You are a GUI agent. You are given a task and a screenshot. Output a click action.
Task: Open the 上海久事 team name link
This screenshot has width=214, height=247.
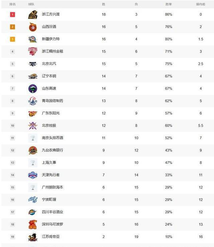(49, 163)
